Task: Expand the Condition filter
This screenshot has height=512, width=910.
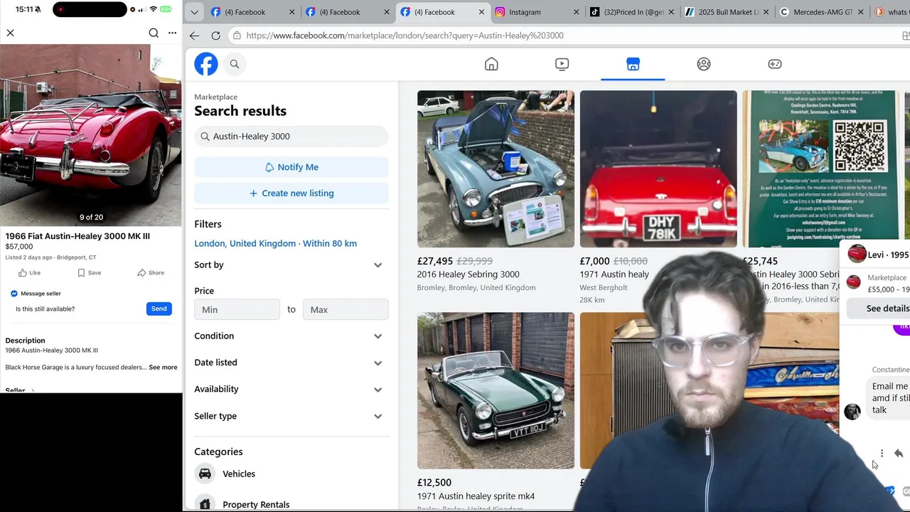Action: pyautogui.click(x=291, y=336)
